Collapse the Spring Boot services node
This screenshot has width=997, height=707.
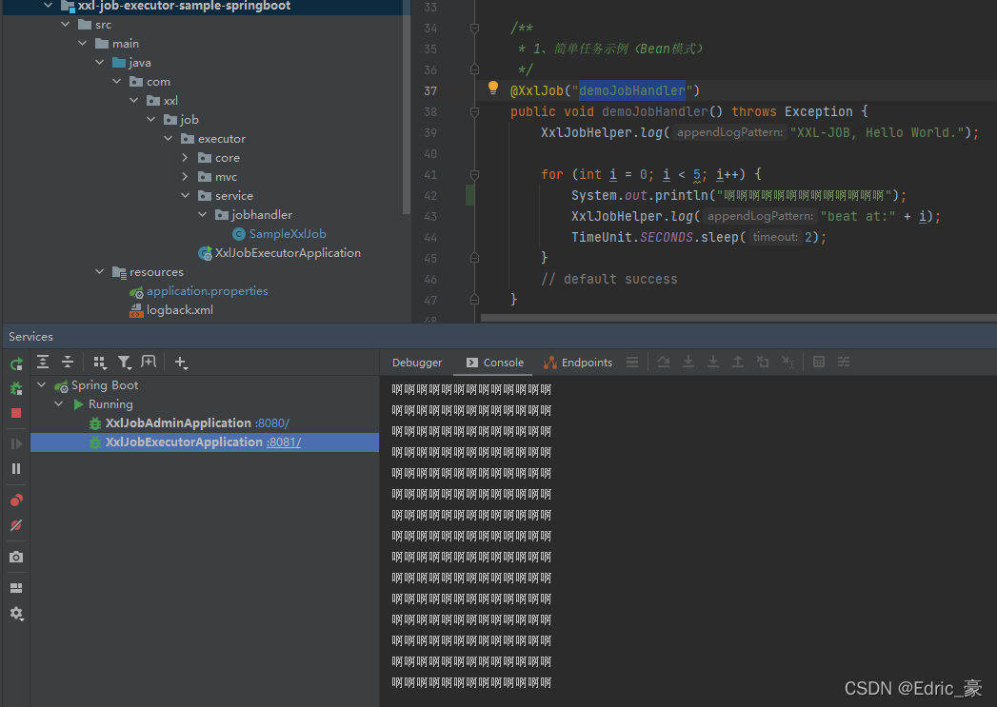coord(42,385)
